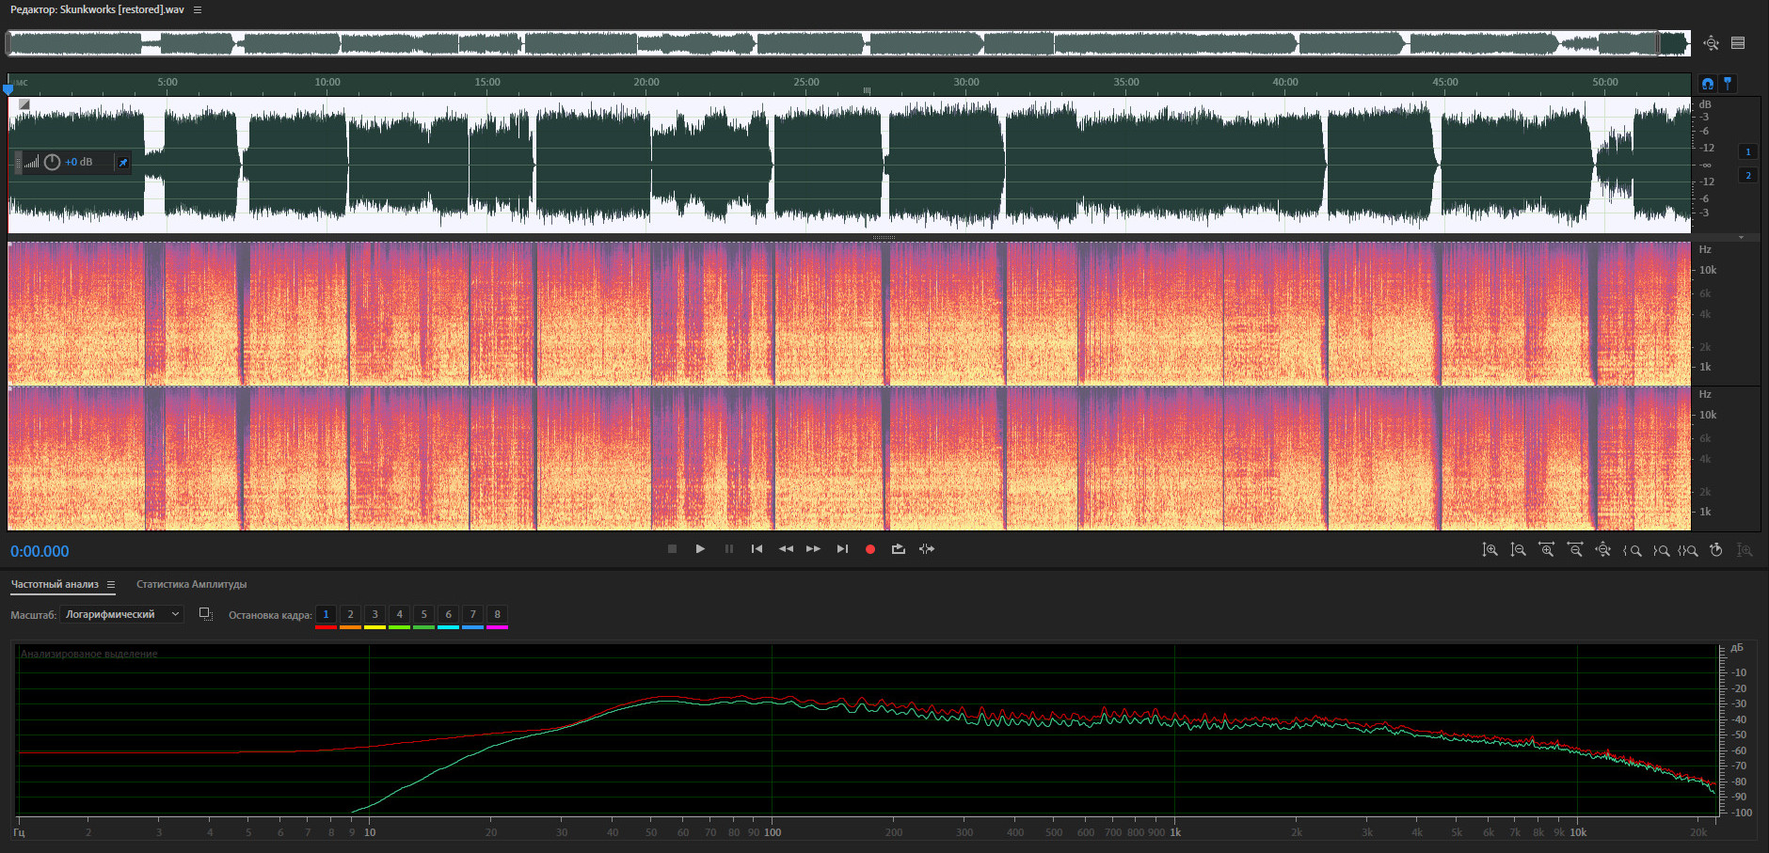This screenshot has height=853, width=1769.
Task: Toggle channel 1 enable button
Action: [x=1748, y=151]
